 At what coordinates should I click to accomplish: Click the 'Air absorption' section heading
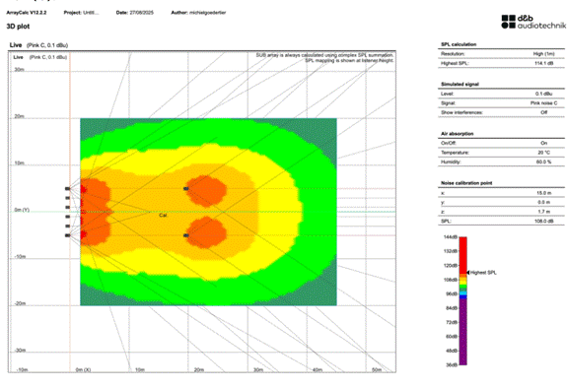point(458,134)
